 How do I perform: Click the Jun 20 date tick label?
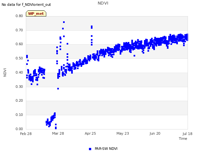coord(155,133)
